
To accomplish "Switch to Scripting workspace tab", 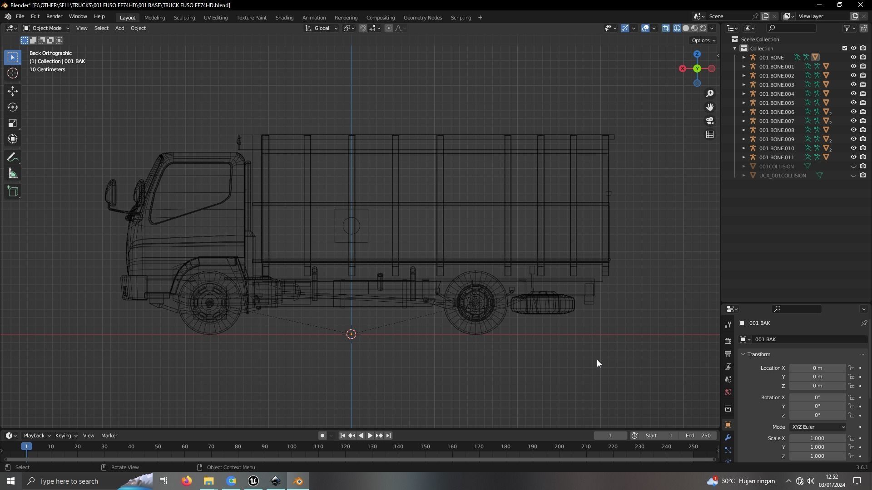I will click(461, 18).
